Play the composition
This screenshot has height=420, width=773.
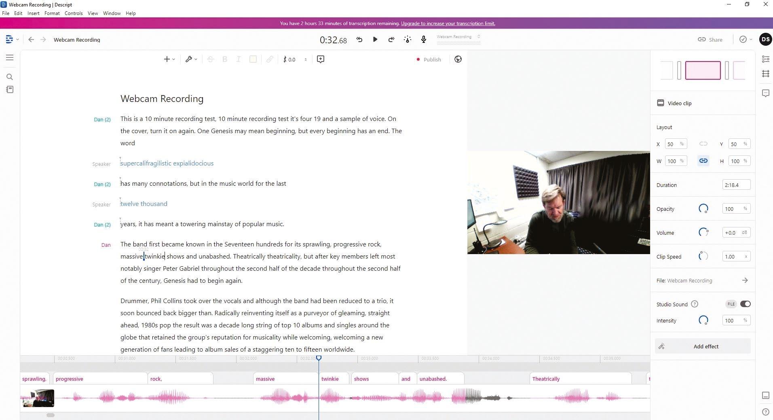[x=375, y=39]
